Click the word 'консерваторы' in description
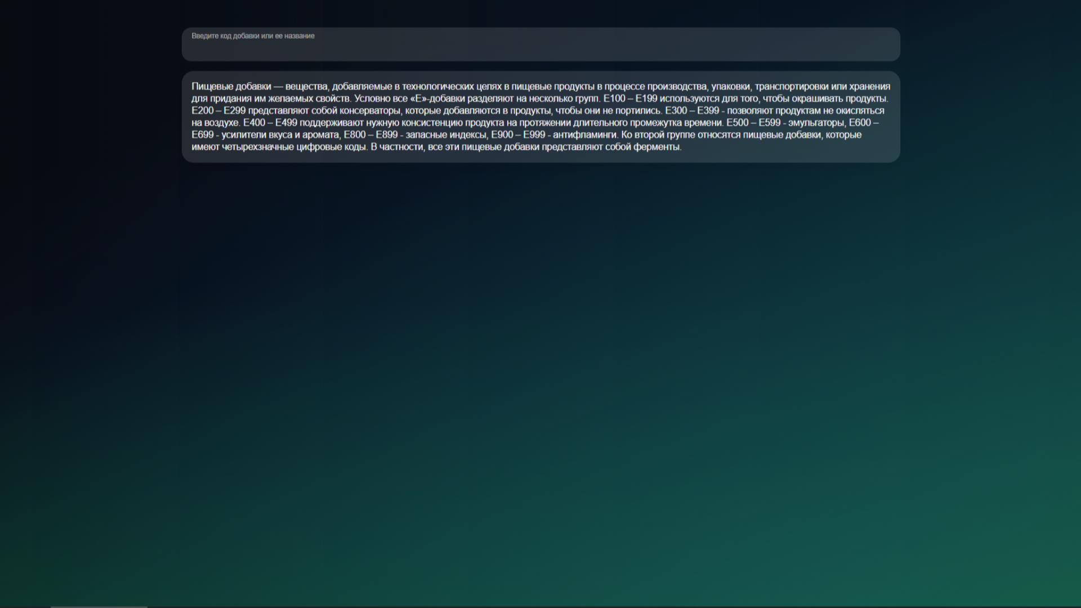Viewport: 1081px width, 608px height. [x=370, y=111]
